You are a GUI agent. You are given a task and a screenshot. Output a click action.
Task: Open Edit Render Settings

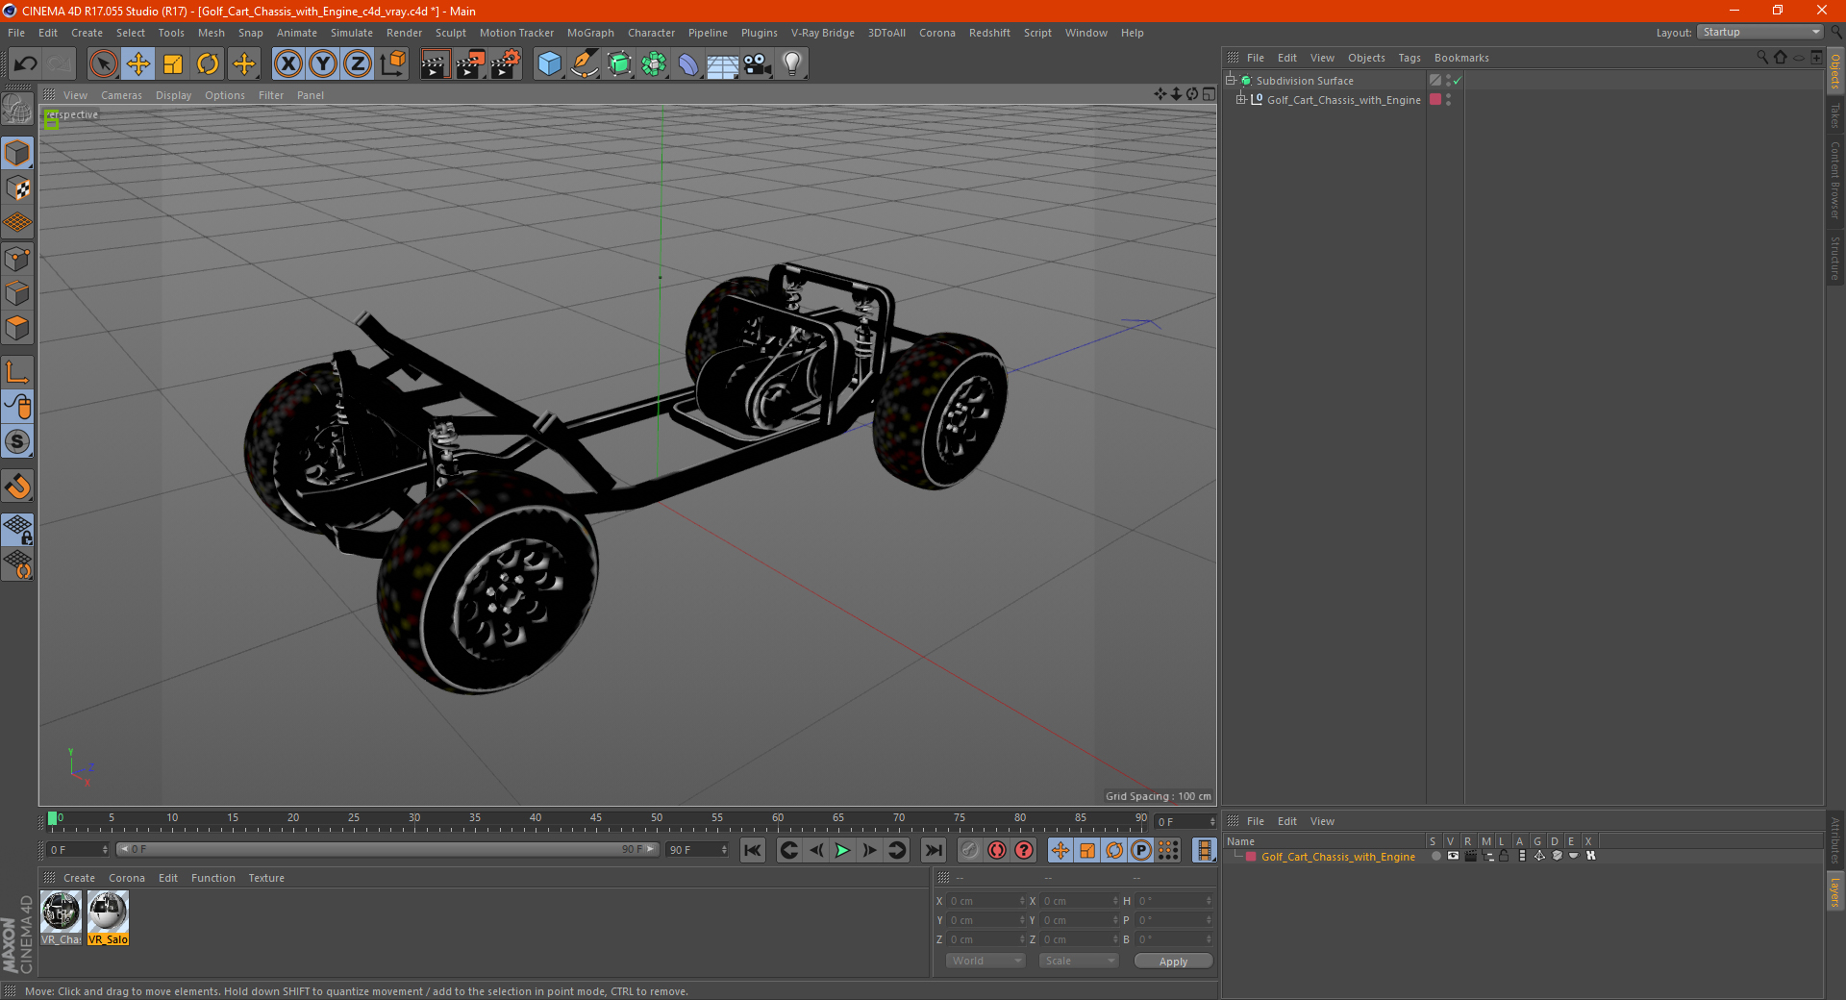(506, 64)
